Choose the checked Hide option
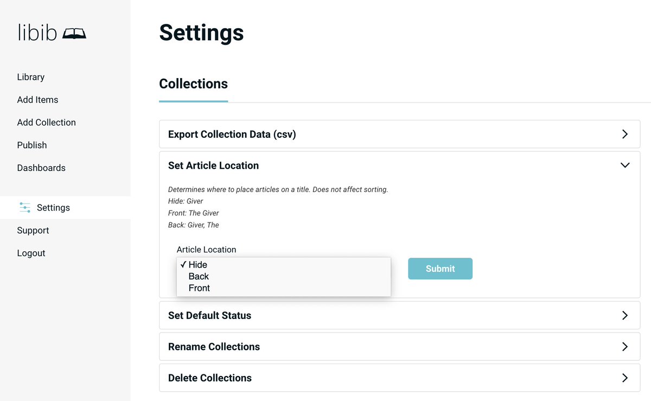 click(198, 265)
